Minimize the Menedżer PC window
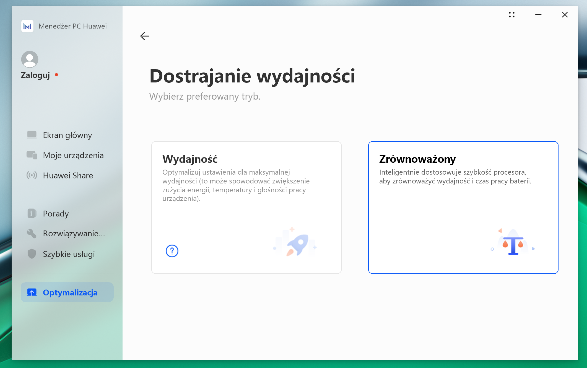587x368 pixels. [x=538, y=15]
